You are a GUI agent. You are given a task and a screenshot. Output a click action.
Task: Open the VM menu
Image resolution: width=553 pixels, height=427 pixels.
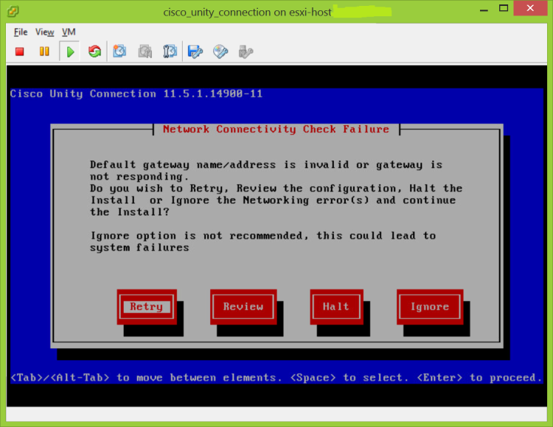click(x=69, y=32)
